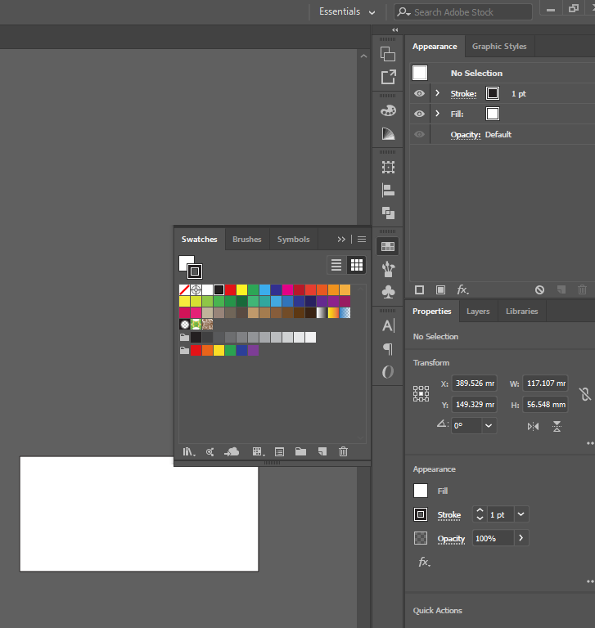
Task: Open the Libraries tab
Action: [x=521, y=312]
